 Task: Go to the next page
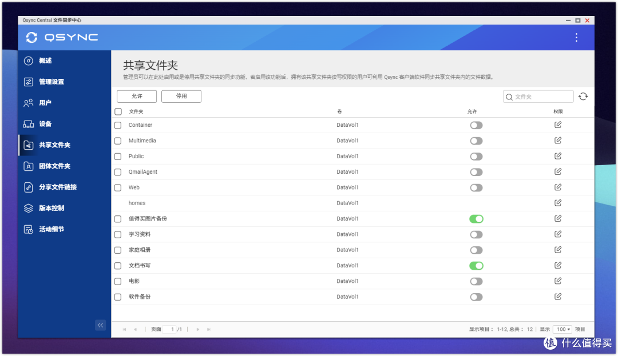pyautogui.click(x=198, y=329)
